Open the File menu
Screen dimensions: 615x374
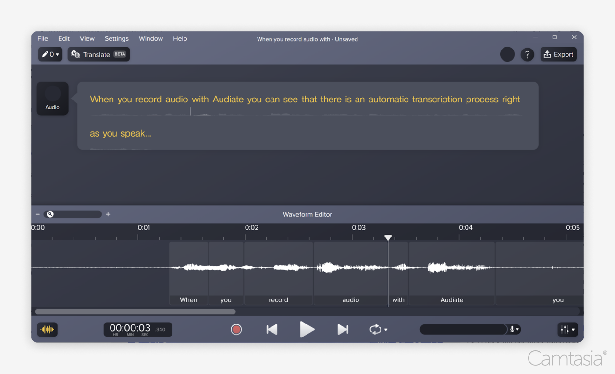[x=43, y=38]
